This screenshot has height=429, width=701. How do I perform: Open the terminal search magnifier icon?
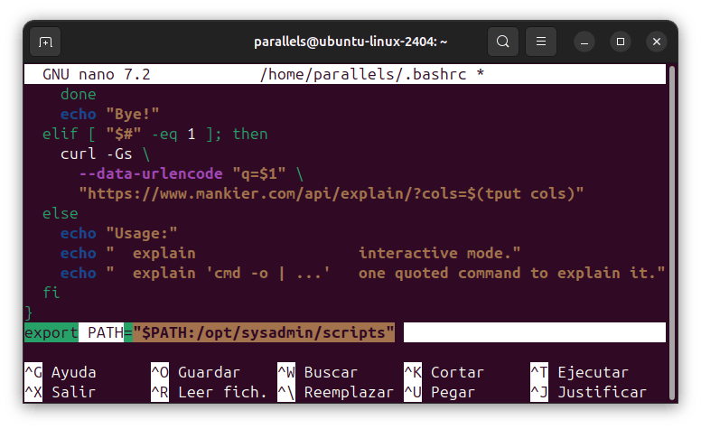pos(503,42)
